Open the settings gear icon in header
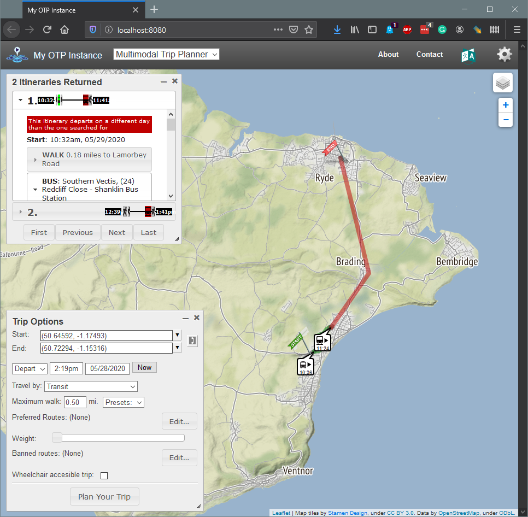This screenshot has width=528, height=517. tap(503, 54)
